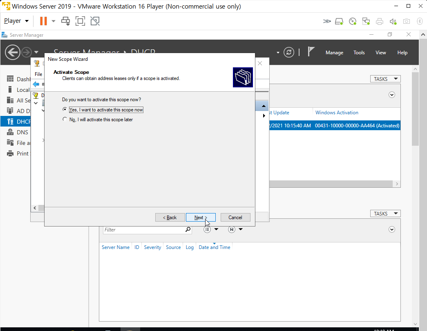Expand VMware device toolbar chevron arrows
The image size is (427, 331).
coord(327,21)
